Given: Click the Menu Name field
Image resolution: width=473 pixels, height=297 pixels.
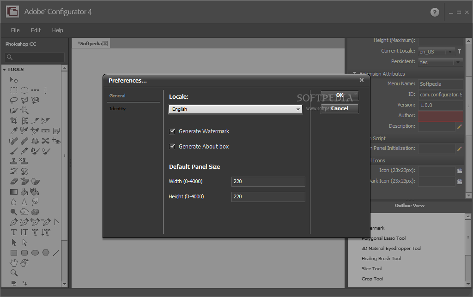Looking at the screenshot, I should (440, 84).
